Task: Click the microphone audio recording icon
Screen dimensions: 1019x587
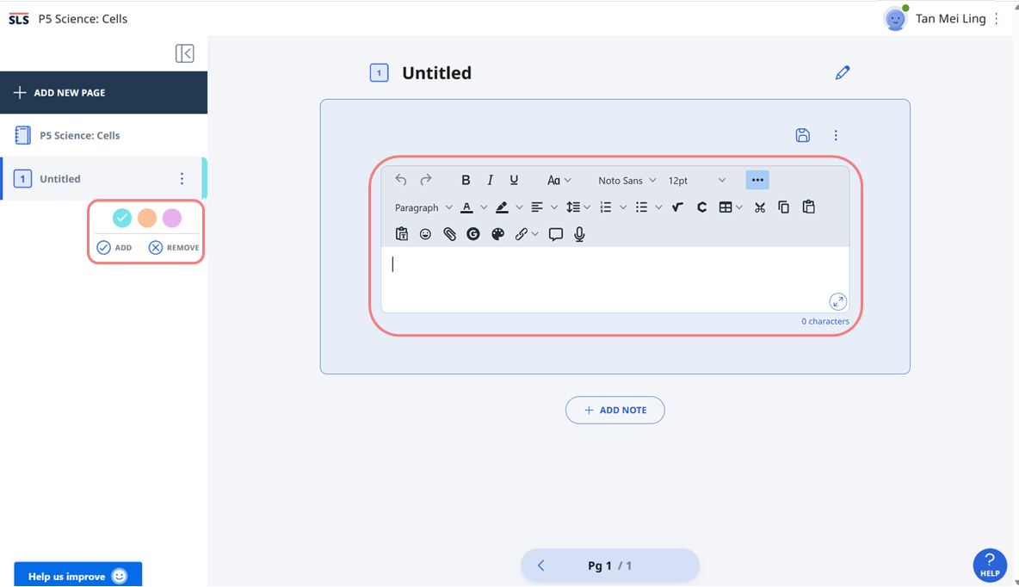Action: [579, 234]
